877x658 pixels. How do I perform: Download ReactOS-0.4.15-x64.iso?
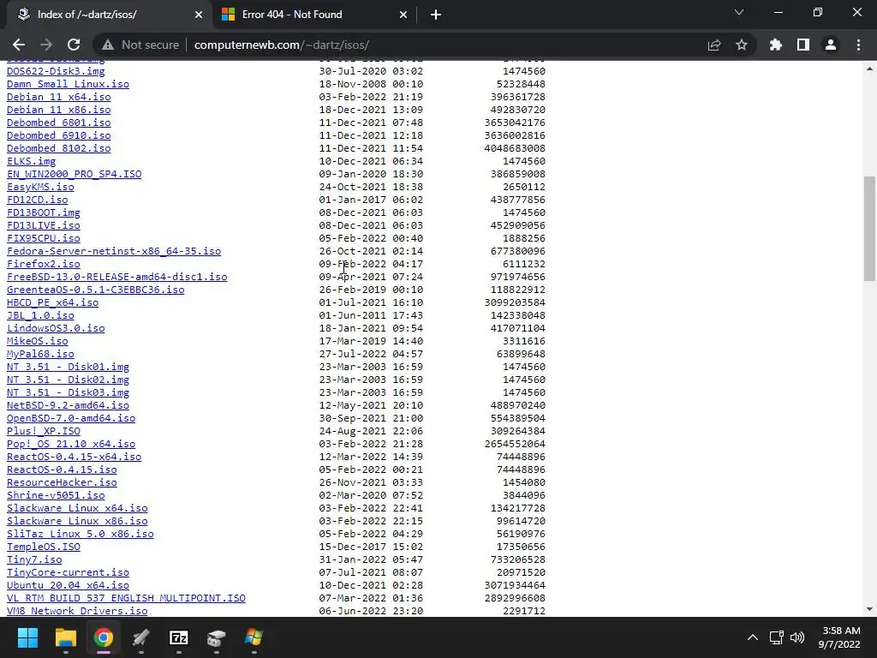point(74,458)
